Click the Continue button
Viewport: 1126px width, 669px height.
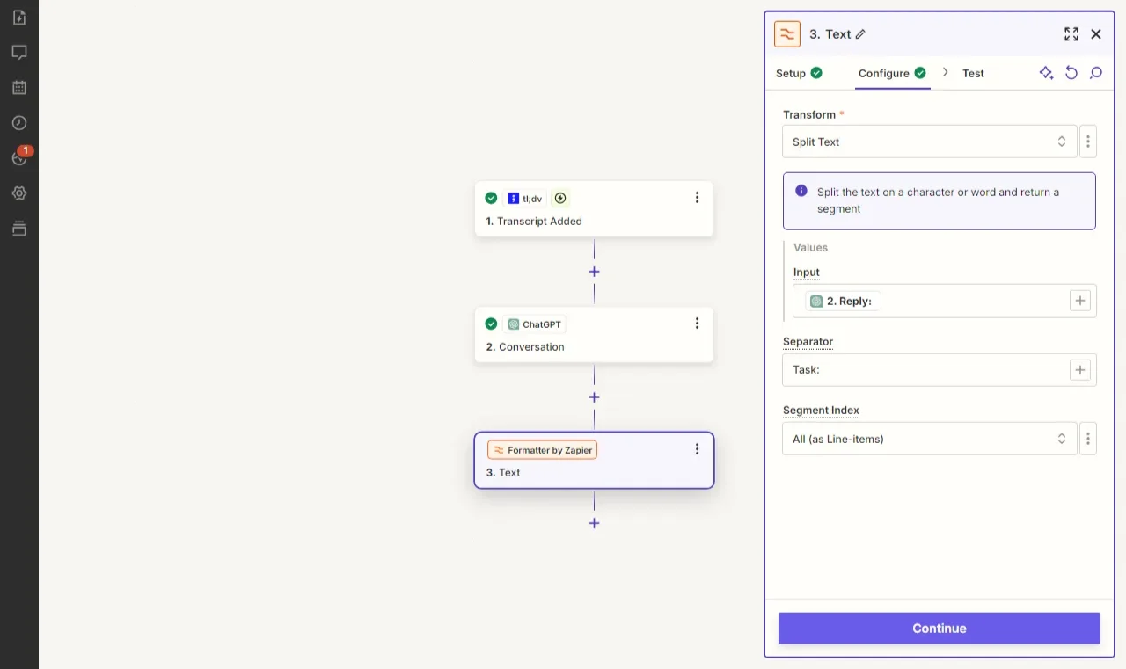(940, 629)
